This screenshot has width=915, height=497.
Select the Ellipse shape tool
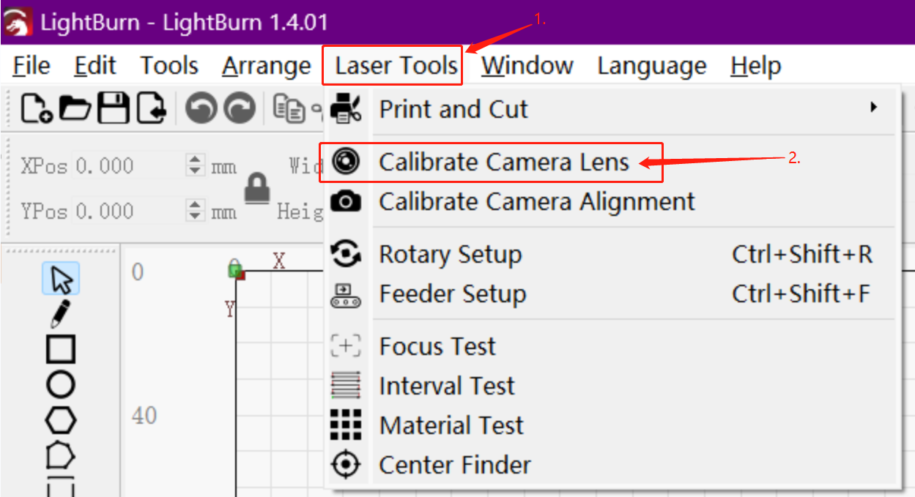coord(61,384)
